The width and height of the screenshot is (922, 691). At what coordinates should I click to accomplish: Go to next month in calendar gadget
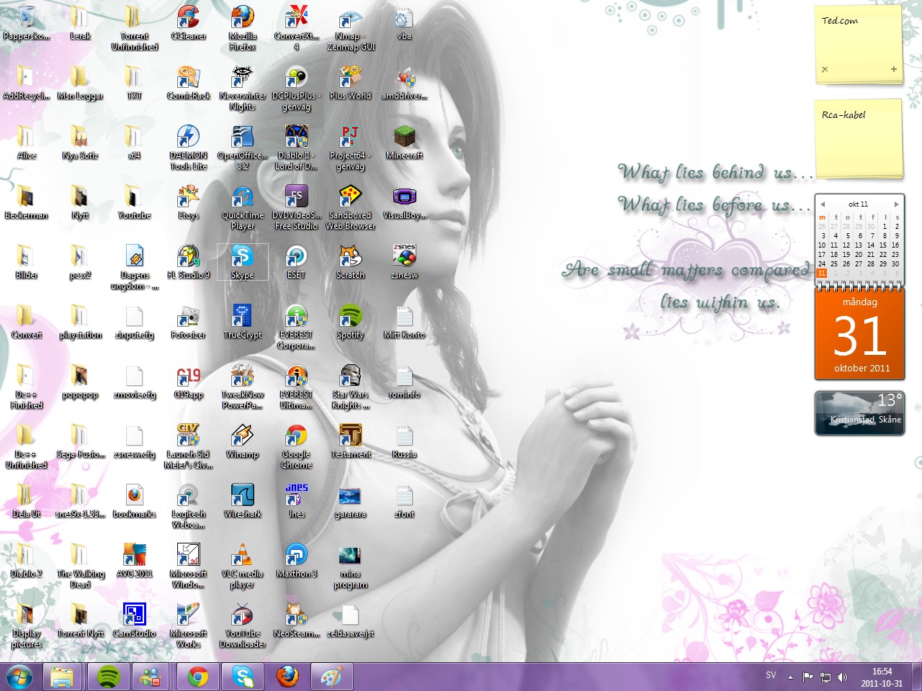pyautogui.click(x=896, y=204)
